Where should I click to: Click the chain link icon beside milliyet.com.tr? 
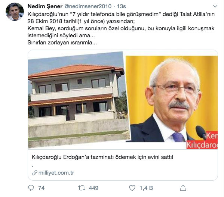[x=35, y=173]
